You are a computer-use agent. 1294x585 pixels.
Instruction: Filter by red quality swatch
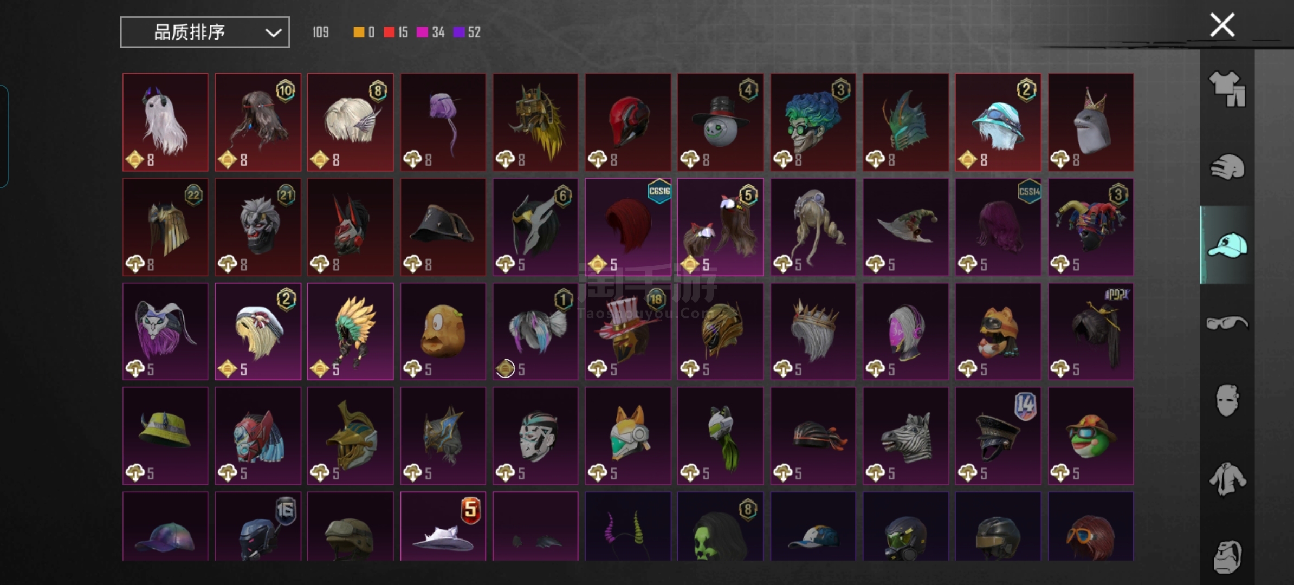[x=389, y=32]
